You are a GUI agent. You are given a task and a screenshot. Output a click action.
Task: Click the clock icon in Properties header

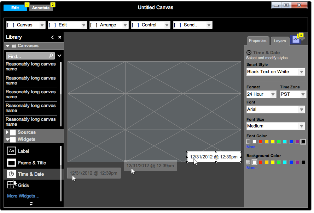(x=249, y=52)
